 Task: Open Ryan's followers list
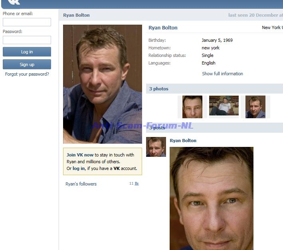(81, 184)
